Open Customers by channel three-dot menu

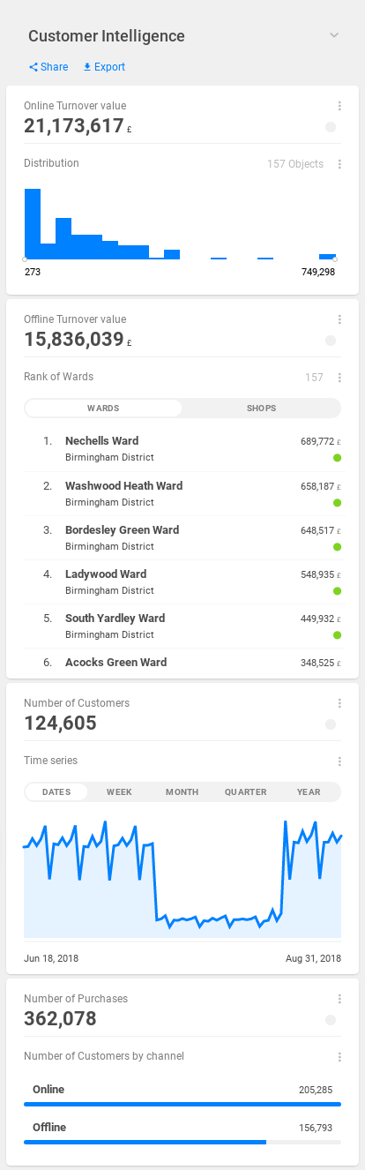(x=339, y=1057)
